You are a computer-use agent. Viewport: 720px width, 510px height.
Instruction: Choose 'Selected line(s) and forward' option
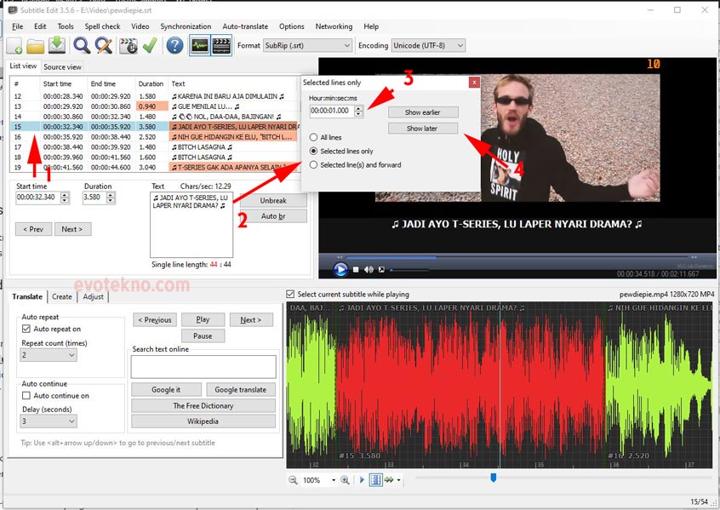click(x=314, y=164)
